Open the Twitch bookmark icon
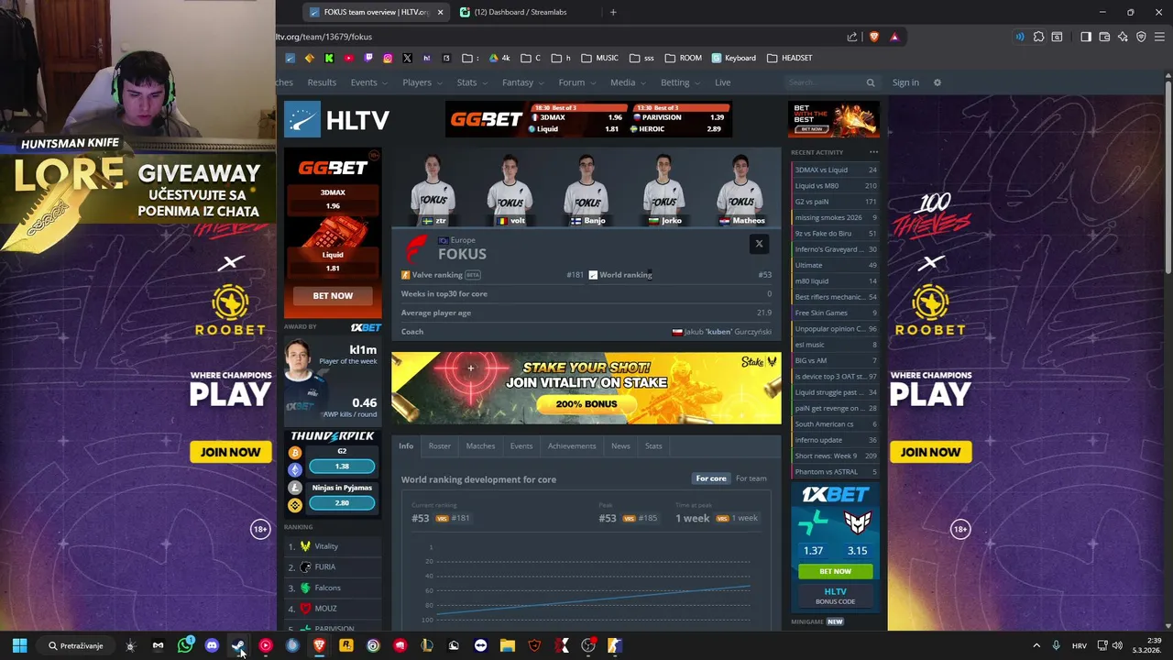 pos(368,58)
